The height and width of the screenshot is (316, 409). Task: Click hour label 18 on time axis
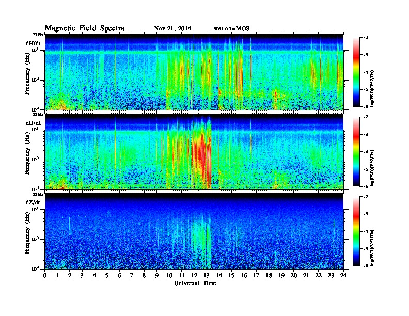click(269, 276)
